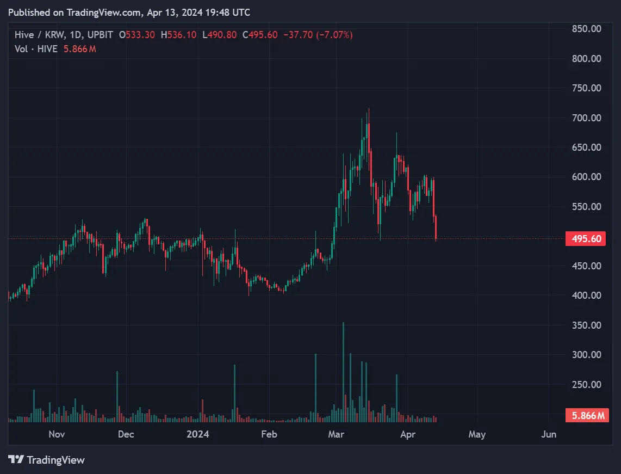Click the change value −37.70 (−7.07%)
This screenshot has height=474, width=621.
pos(318,35)
